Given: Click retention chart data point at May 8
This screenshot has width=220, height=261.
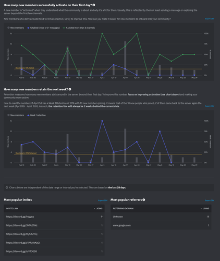Looking at the screenshot, I should [160, 132].
